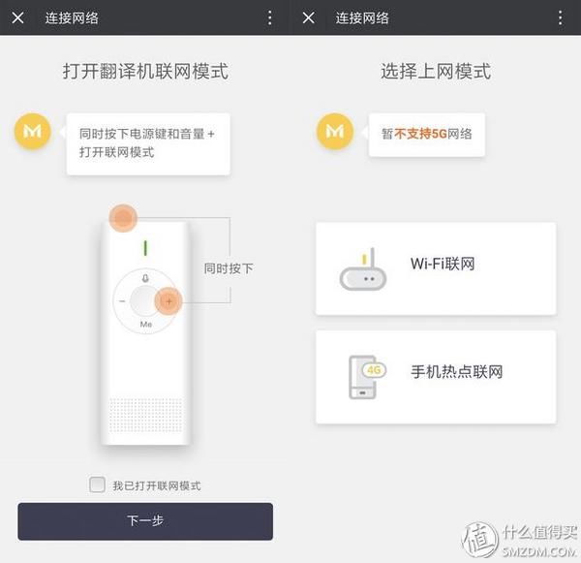Image resolution: width=581 pixels, height=563 pixels.
Task: Click the microphone icon on the translator
Action: 145,278
